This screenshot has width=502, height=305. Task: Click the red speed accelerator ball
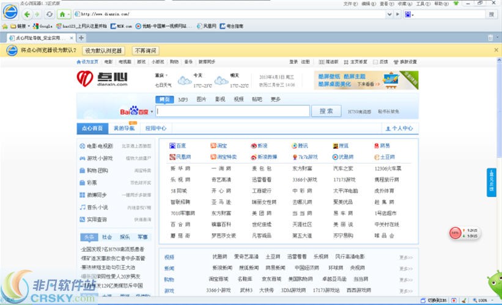click(x=456, y=233)
